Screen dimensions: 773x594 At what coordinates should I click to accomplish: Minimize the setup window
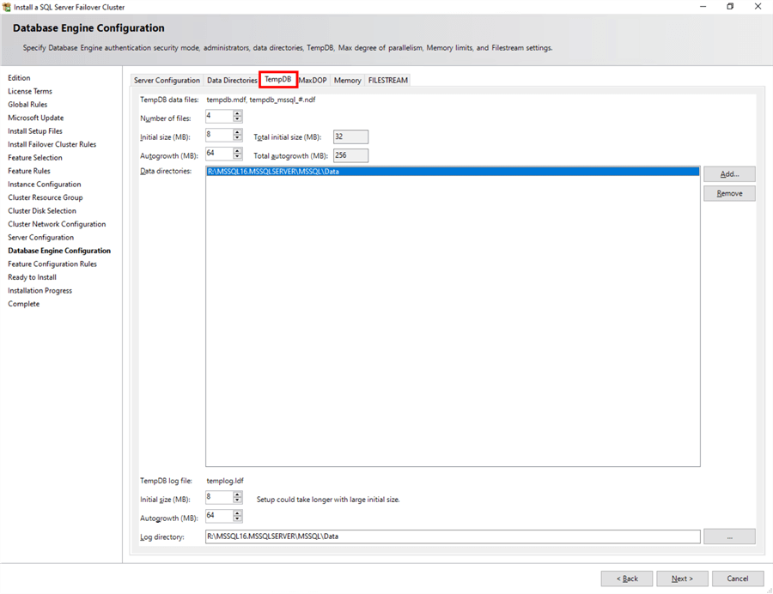pos(703,6)
